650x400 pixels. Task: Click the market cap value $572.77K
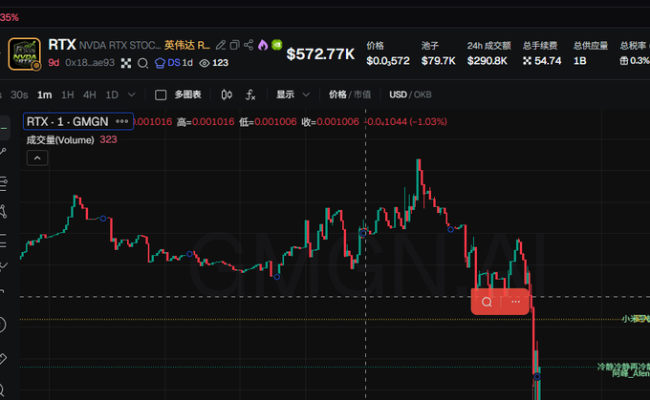click(320, 53)
